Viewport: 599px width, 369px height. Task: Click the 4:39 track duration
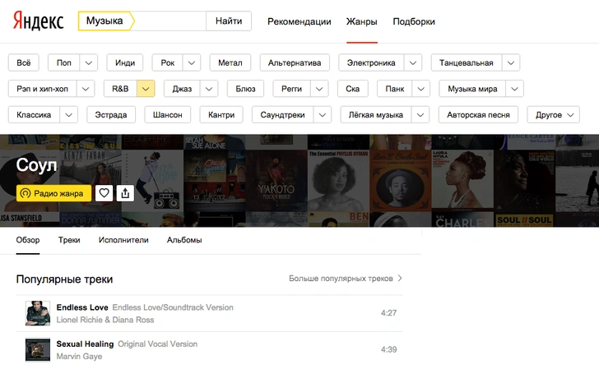(x=388, y=349)
